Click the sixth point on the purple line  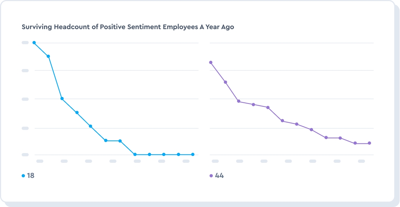click(282, 121)
